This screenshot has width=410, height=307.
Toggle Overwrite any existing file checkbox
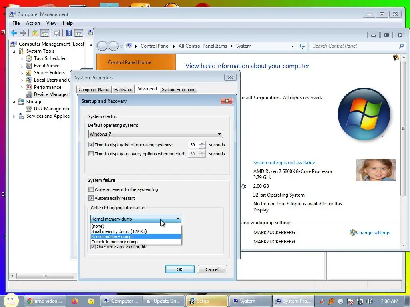pos(93,247)
